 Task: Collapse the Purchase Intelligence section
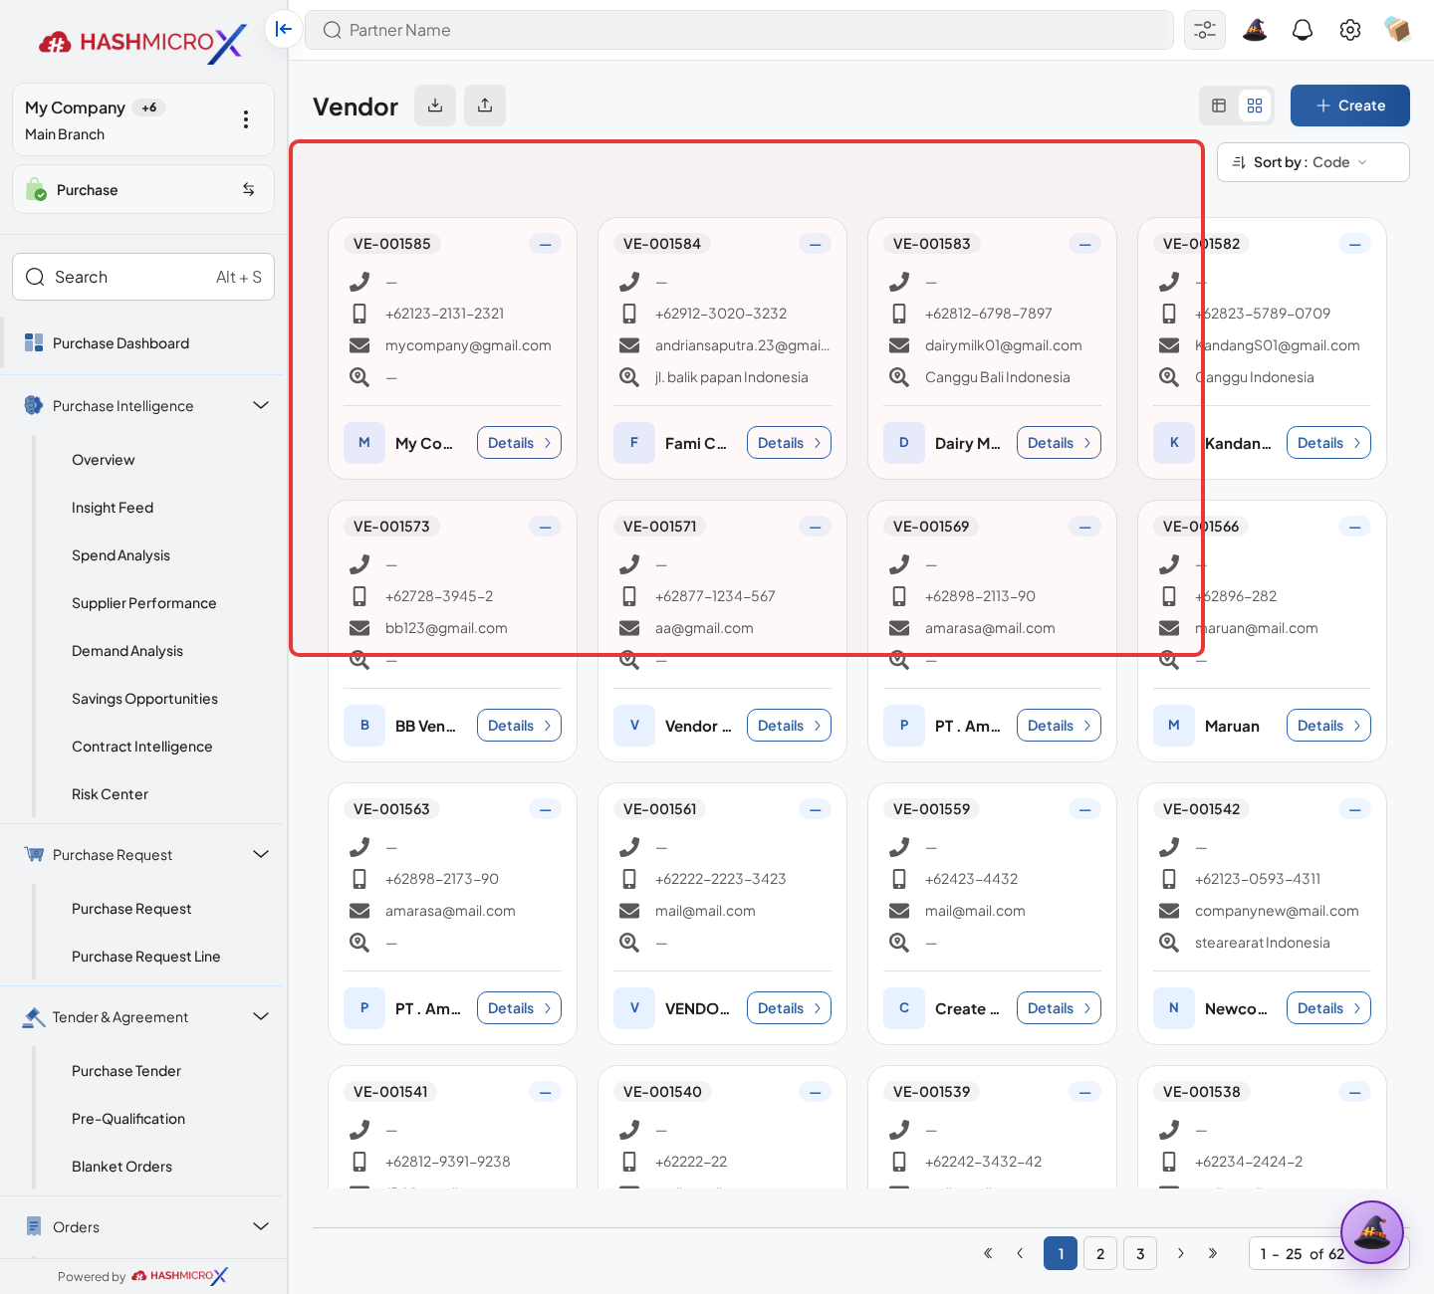[x=261, y=405]
